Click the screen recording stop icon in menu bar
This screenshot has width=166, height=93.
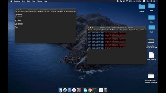click(117, 1)
